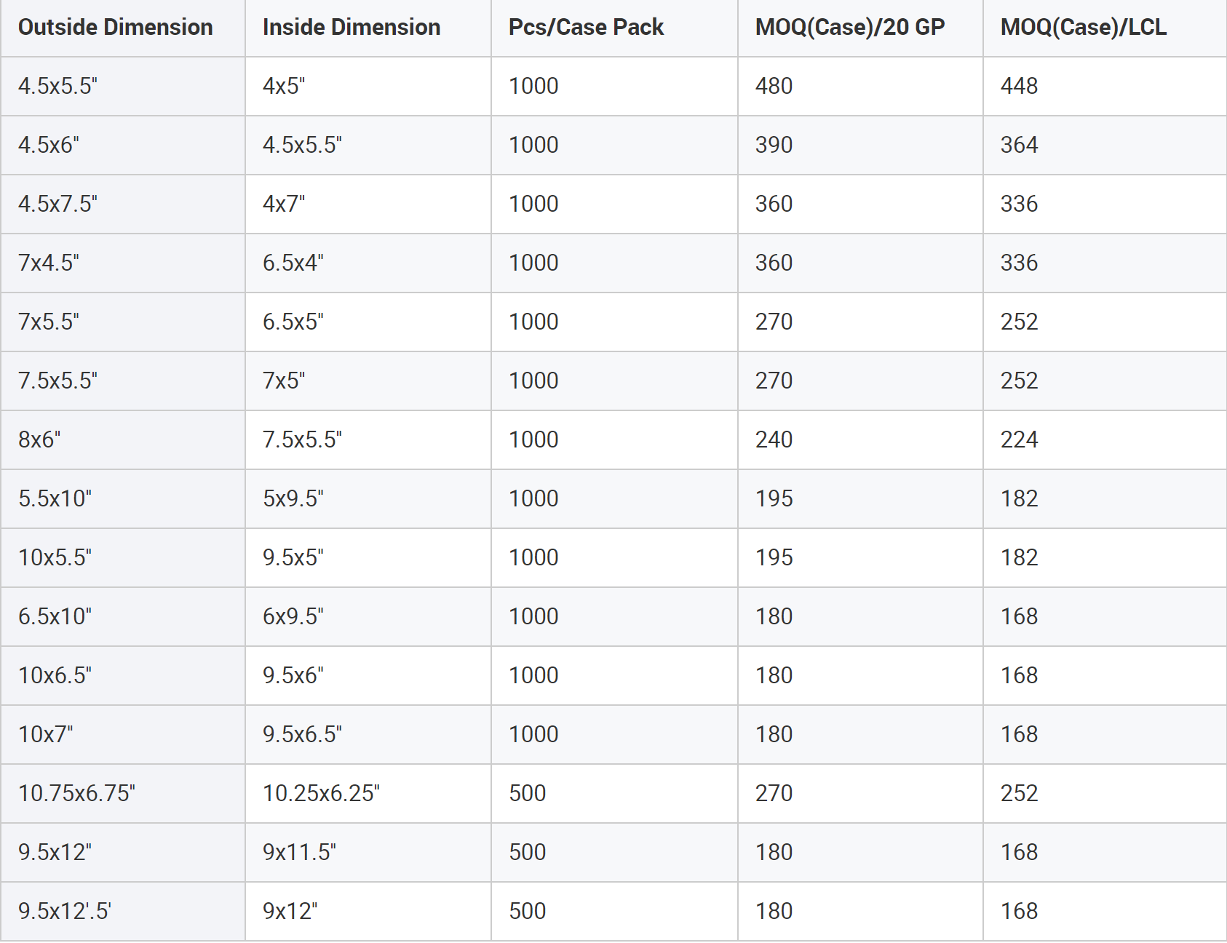The height and width of the screenshot is (943, 1227).
Task: Select the Pcs/Case Pack header cell
Action: [x=614, y=28]
